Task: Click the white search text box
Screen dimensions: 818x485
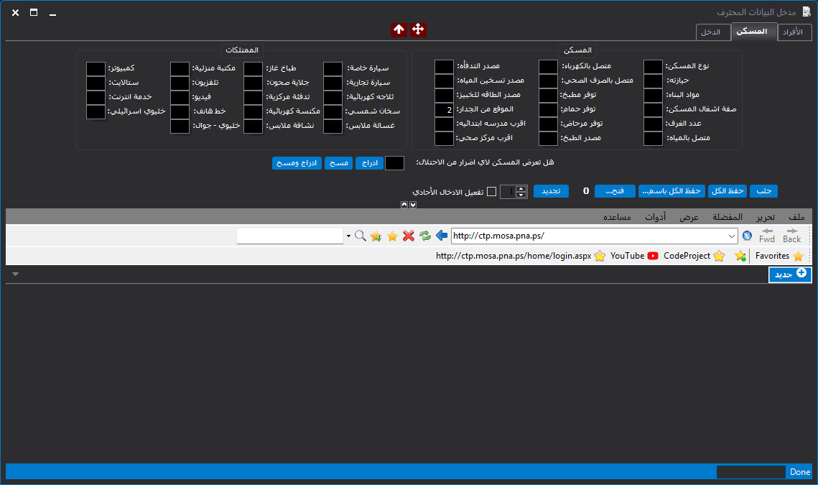Action: (290, 236)
